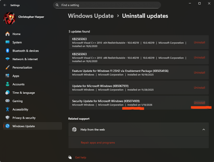The image size is (214, 162).
Task: Minimize the Settings window
Action: click(190, 3)
